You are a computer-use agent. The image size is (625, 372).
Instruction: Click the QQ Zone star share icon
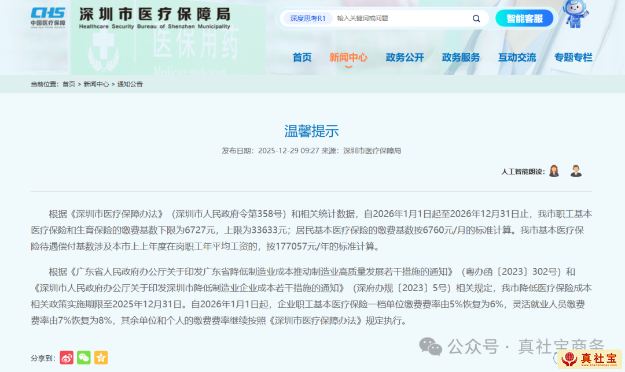tap(101, 358)
